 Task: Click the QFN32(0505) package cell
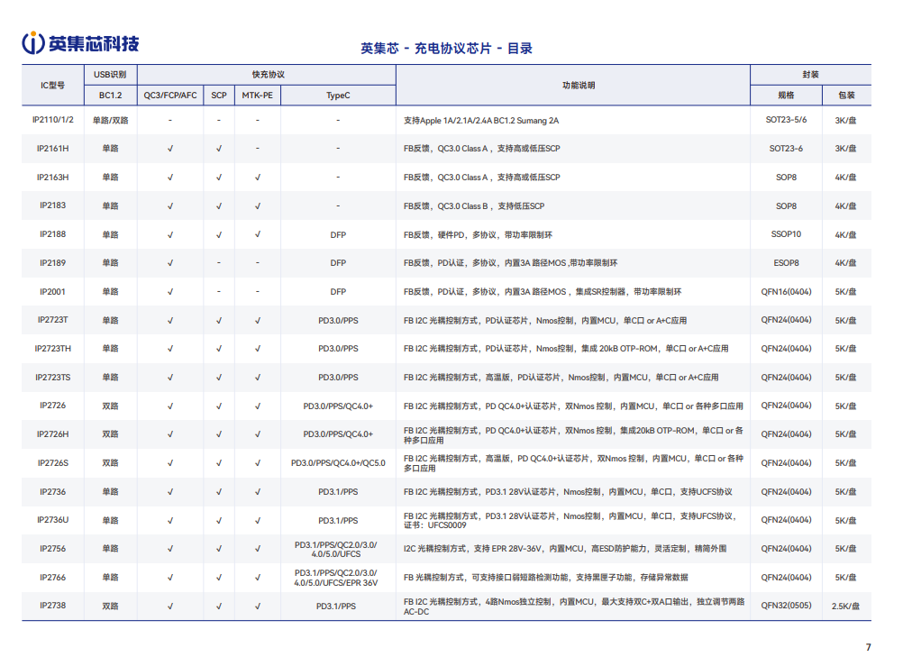pos(786,606)
